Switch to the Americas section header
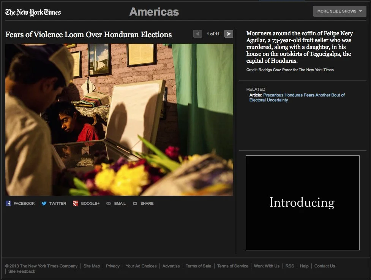This screenshot has height=280, width=371. click(154, 11)
